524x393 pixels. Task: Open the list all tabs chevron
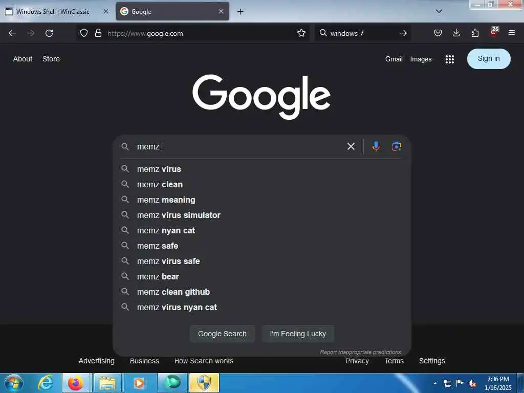[x=439, y=11]
